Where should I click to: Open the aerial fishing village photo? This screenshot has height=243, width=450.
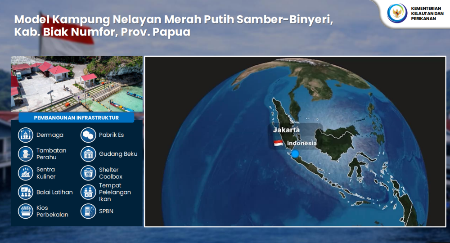click(76, 84)
